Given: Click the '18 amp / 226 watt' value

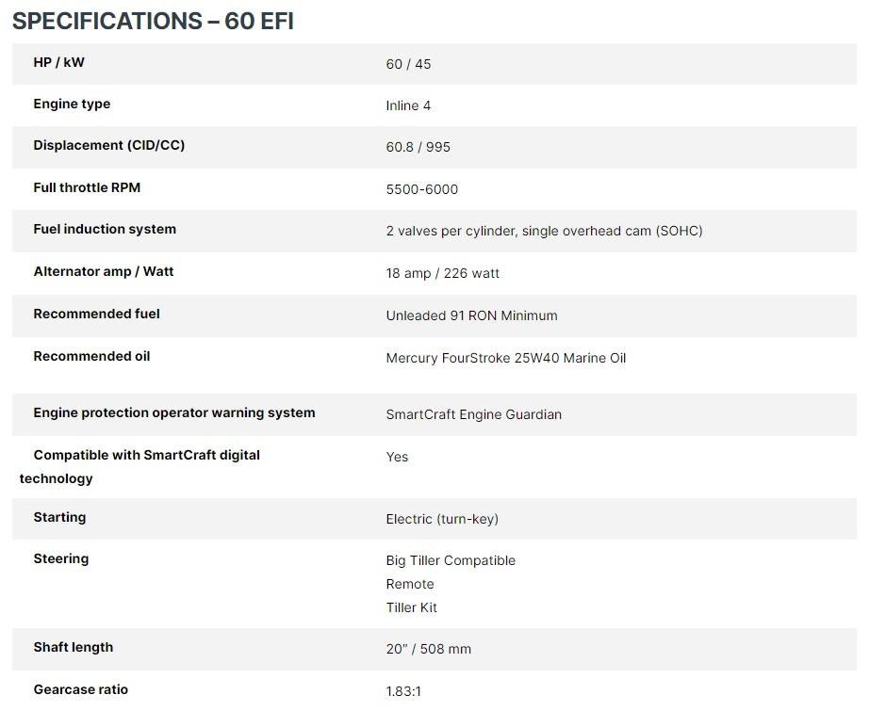Looking at the screenshot, I should click(442, 273).
